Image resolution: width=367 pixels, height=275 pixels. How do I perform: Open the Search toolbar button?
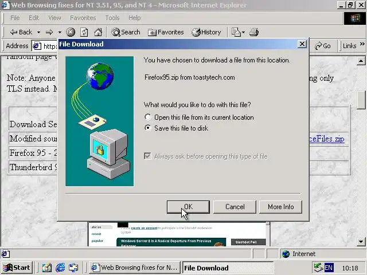pos(126,32)
